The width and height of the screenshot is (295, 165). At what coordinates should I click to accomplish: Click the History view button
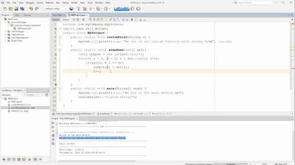click(65, 20)
